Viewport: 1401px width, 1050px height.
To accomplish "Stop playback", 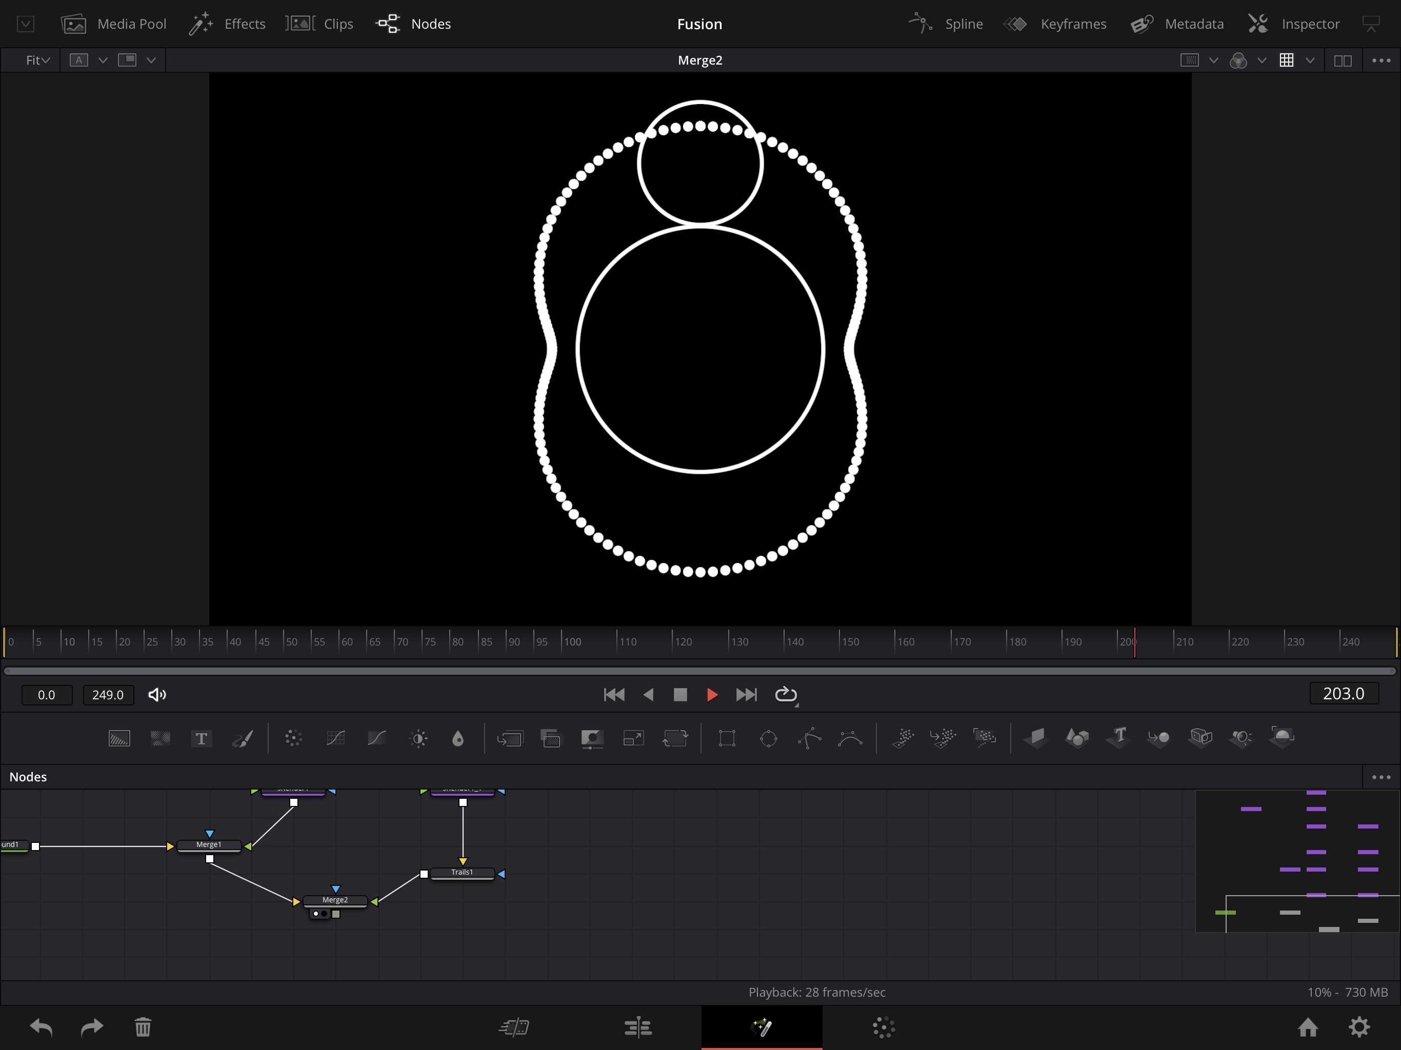I will pyautogui.click(x=680, y=695).
